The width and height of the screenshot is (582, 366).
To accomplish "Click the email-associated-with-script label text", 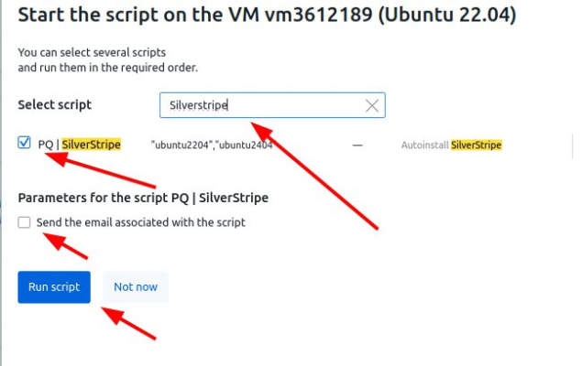I will tap(140, 222).
